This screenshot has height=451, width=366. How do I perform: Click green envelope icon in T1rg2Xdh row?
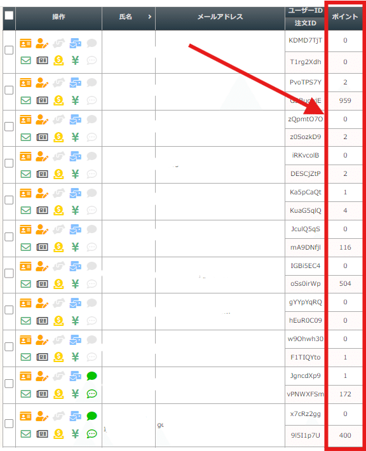(25, 60)
